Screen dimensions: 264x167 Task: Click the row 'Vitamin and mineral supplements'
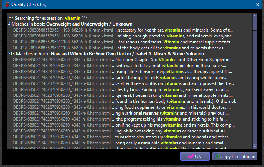[x=123, y=42]
